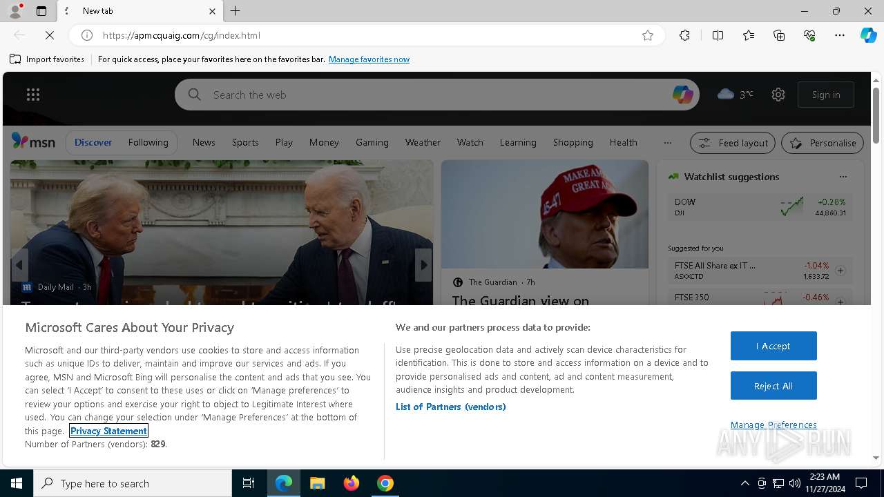Screen dimensions: 884x497
Task: Open the Favorites list icon
Action: pyautogui.click(x=749, y=35)
